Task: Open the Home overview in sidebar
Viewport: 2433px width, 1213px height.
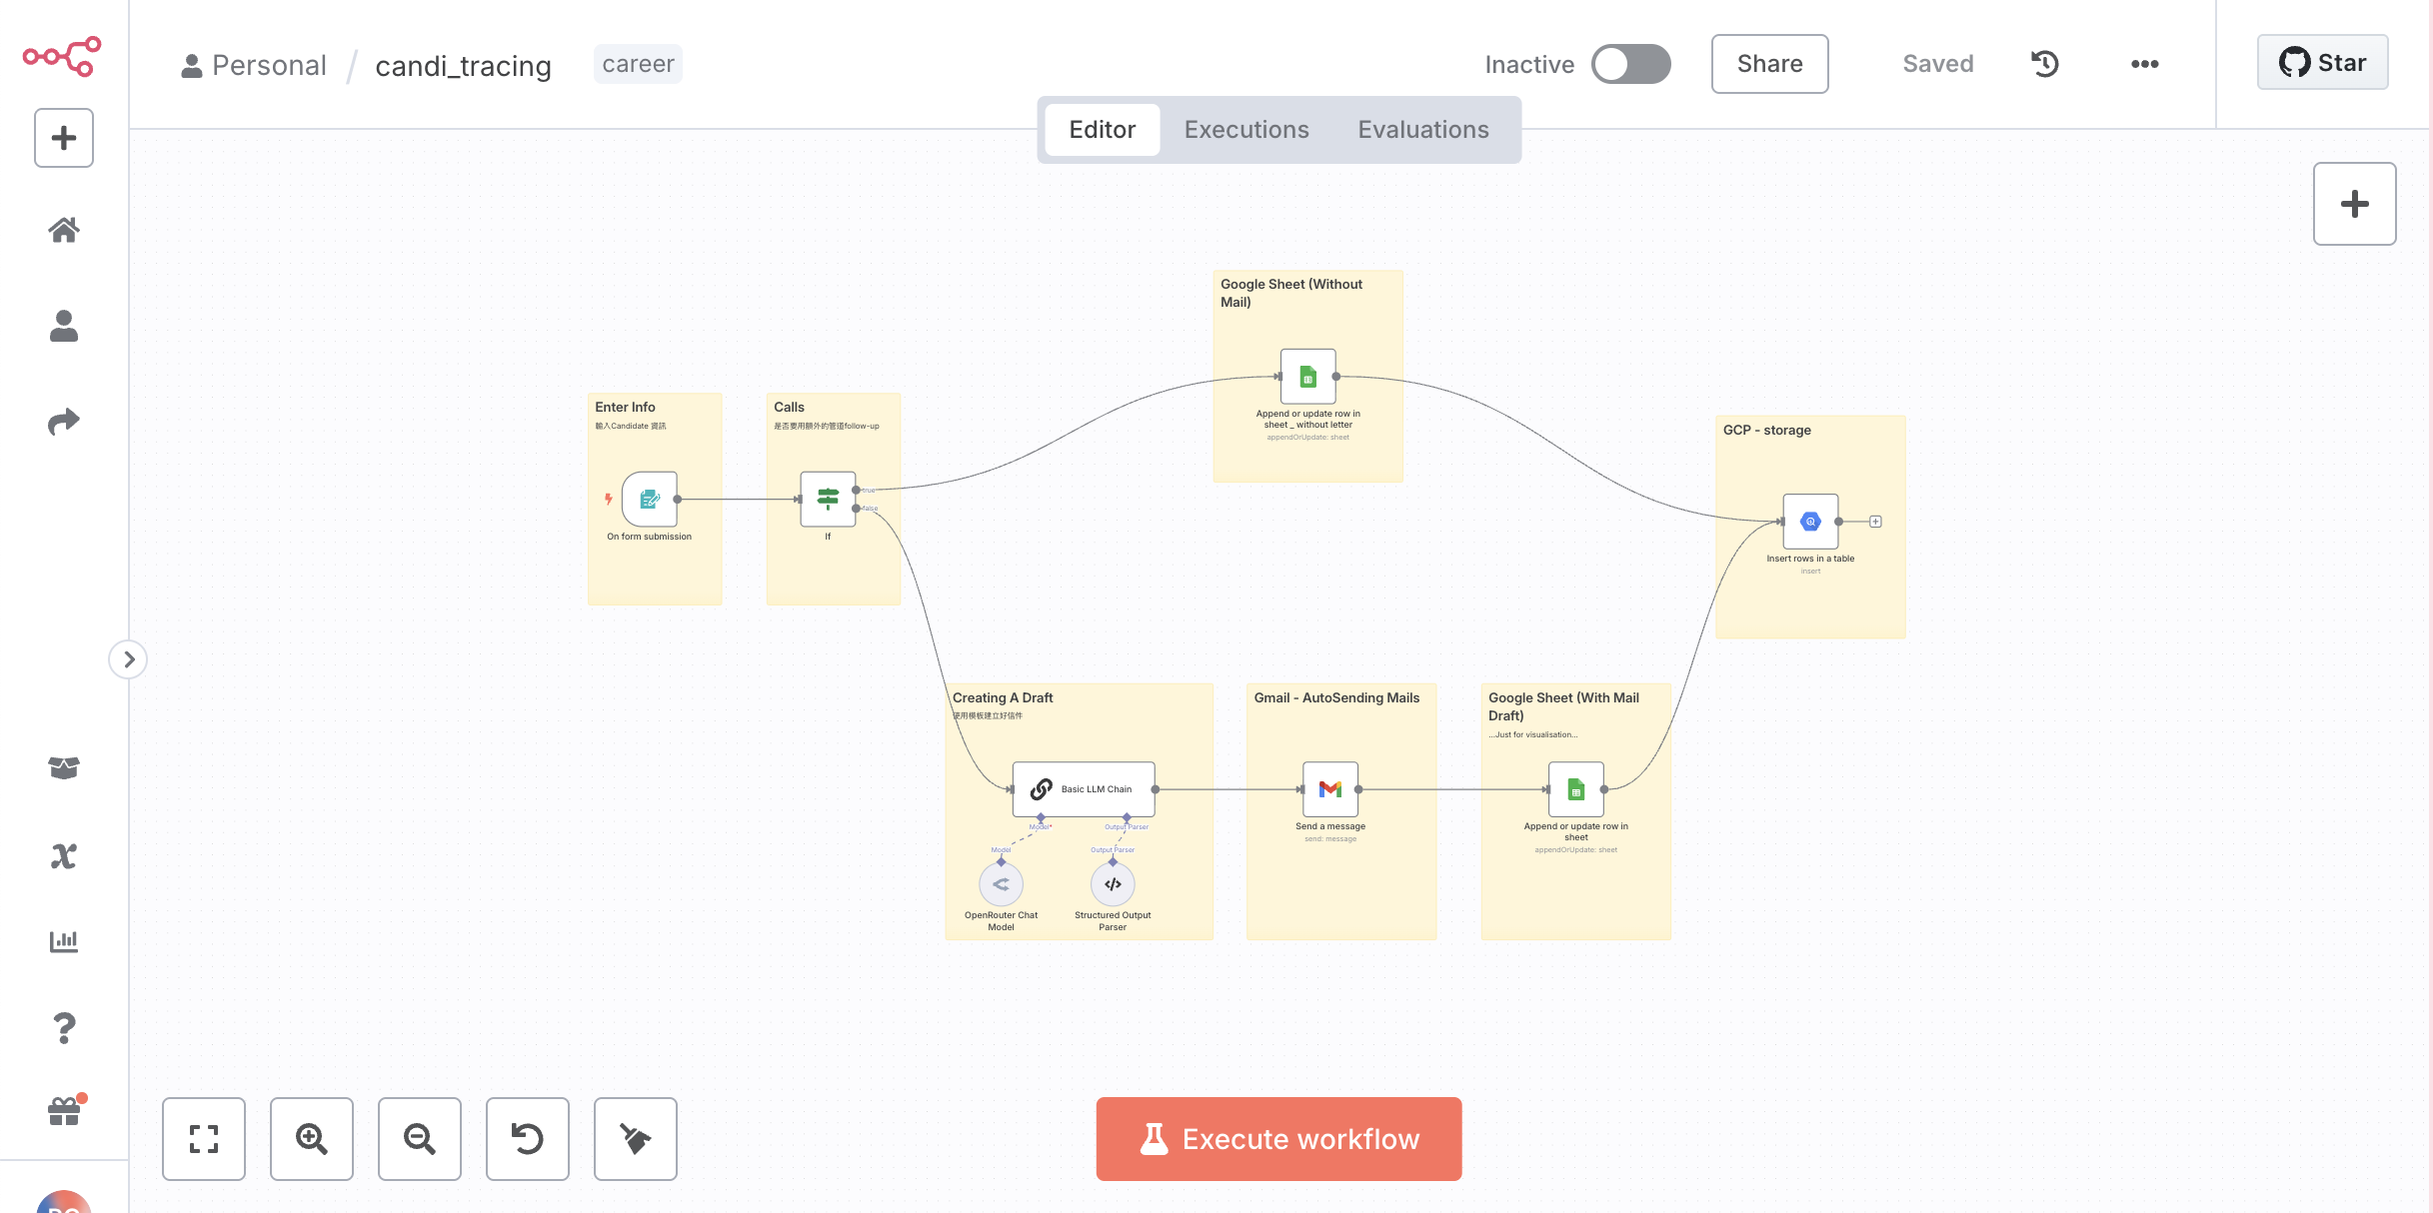Action: [x=64, y=230]
